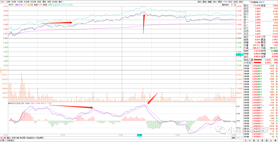Open the 统计 statistics tool
This screenshot has height=142, width=278.
tap(215, 2)
